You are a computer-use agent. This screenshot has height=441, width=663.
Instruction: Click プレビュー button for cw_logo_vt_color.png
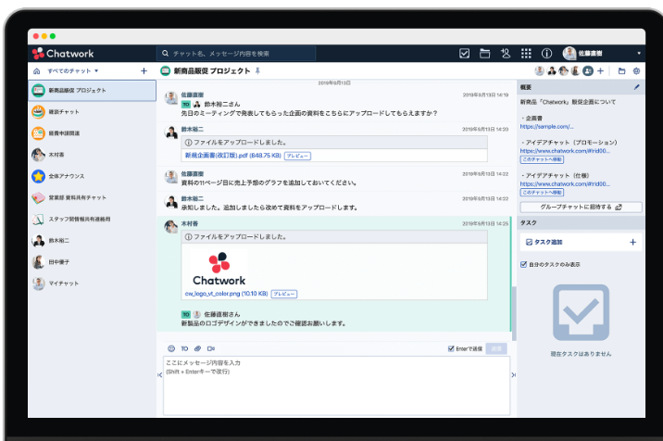284,294
